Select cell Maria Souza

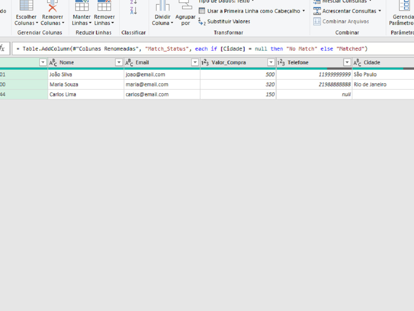(x=86, y=85)
